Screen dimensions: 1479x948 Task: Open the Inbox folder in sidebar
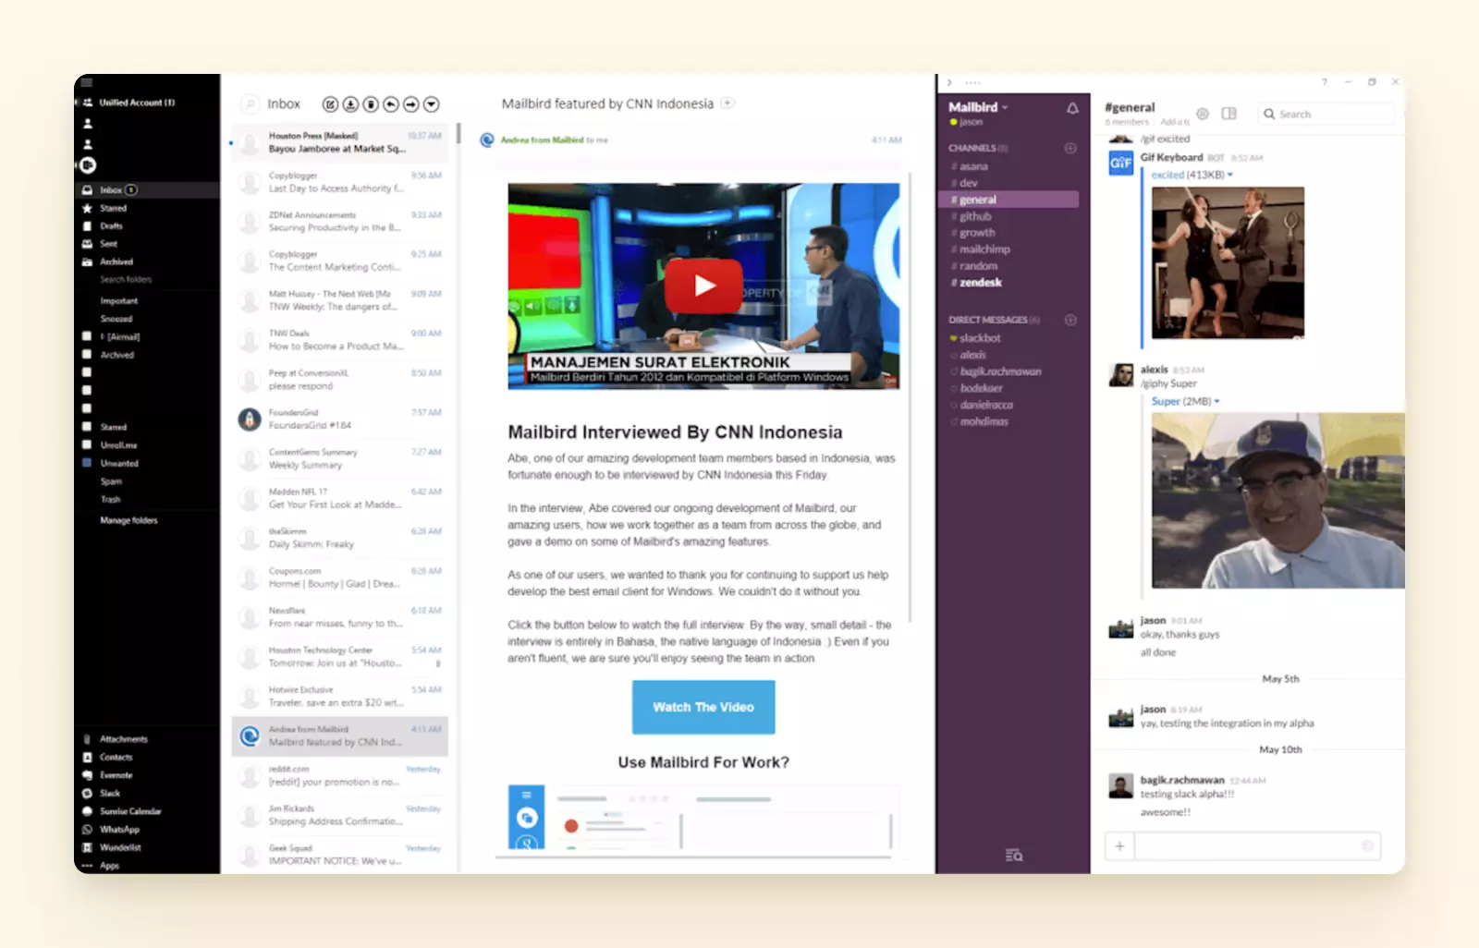tap(148, 189)
